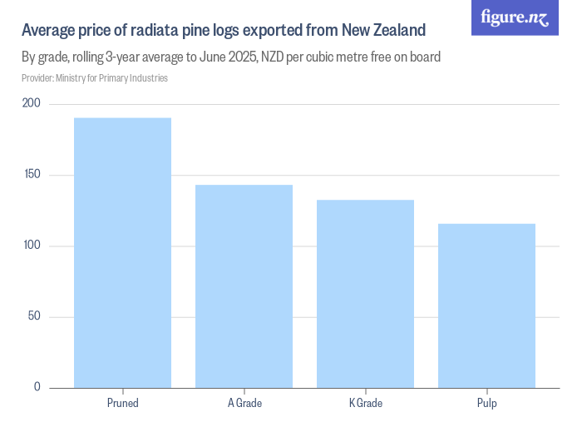Click the Pruned x-axis label
The width and height of the screenshot is (582, 437).
coord(122,404)
